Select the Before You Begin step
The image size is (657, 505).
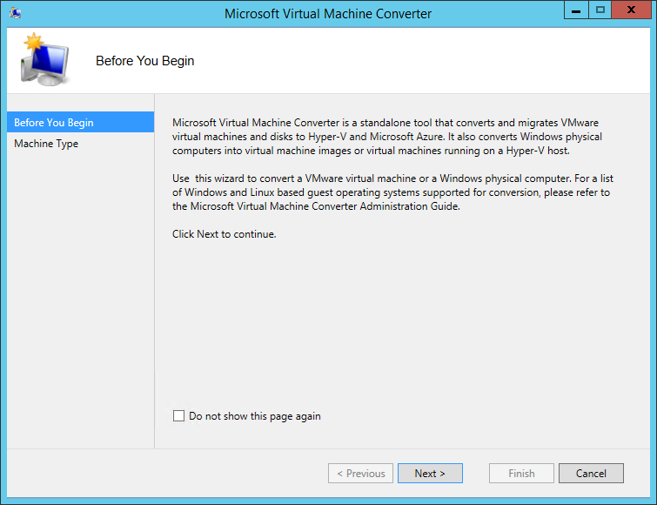click(80, 123)
